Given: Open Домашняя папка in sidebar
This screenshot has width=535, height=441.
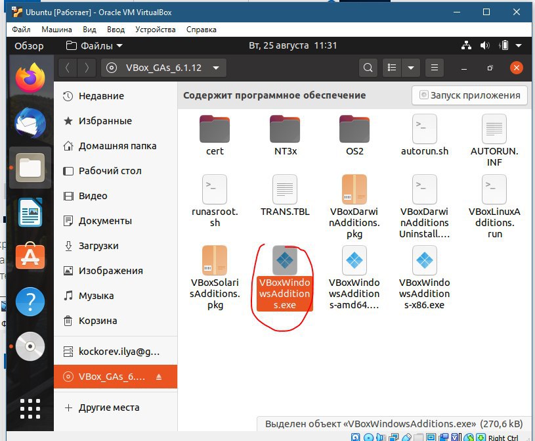Looking at the screenshot, I should (x=116, y=146).
